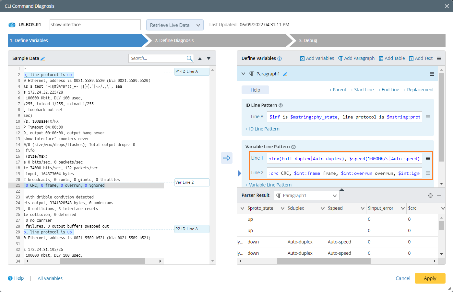Go to next search match with down arrow

pos(209,59)
